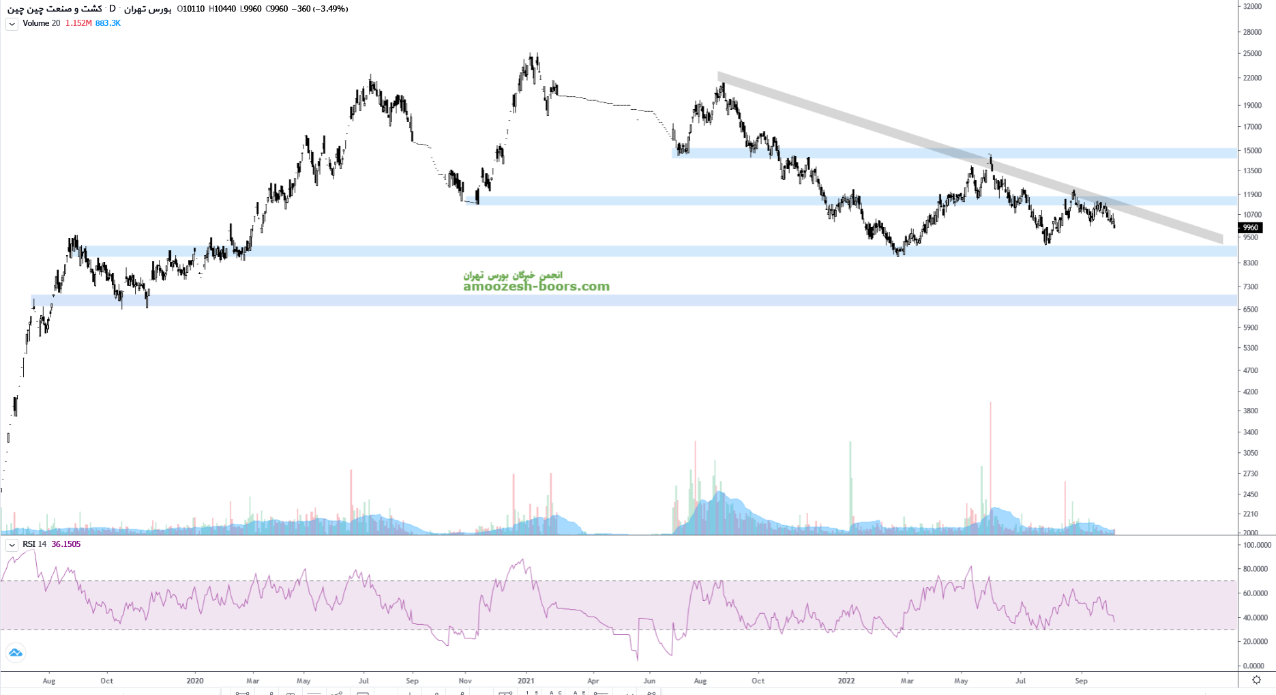This screenshot has width=1276, height=695.
Task: Select the gray descending trendline
Action: [x=955, y=156]
